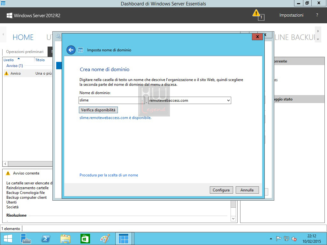Open File Explorer from taskbar
This screenshot has width=327, height=245.
point(65,239)
